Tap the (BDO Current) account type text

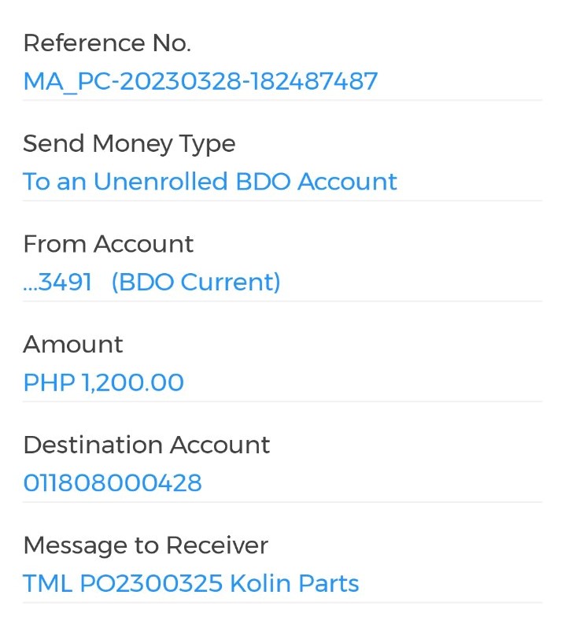(196, 282)
